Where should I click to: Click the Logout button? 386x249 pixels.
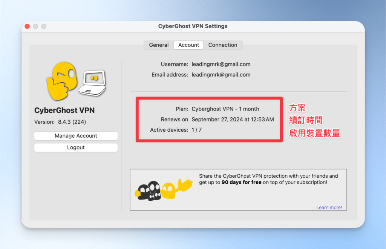(76, 148)
